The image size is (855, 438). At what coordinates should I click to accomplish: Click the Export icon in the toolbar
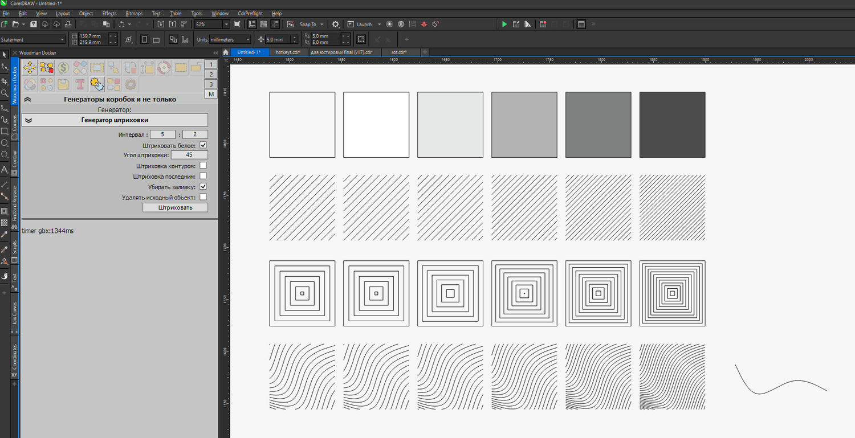(x=172, y=24)
